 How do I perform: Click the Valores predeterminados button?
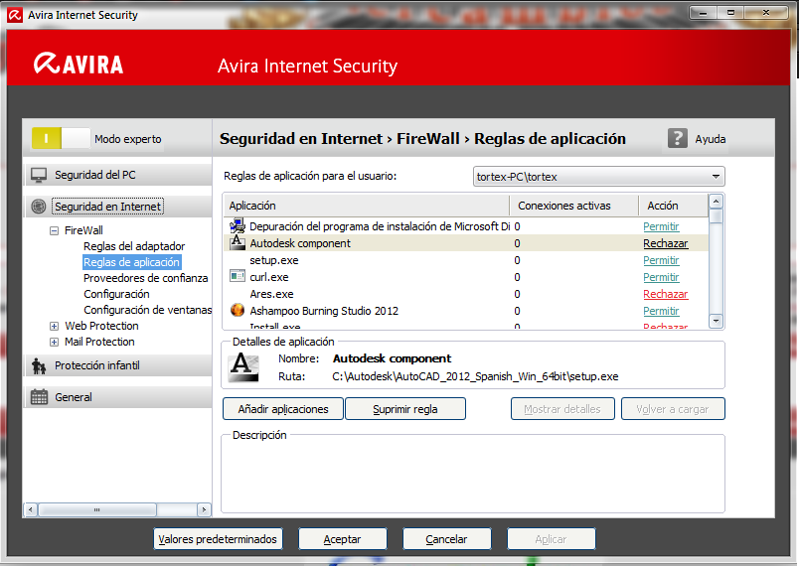[218, 539]
